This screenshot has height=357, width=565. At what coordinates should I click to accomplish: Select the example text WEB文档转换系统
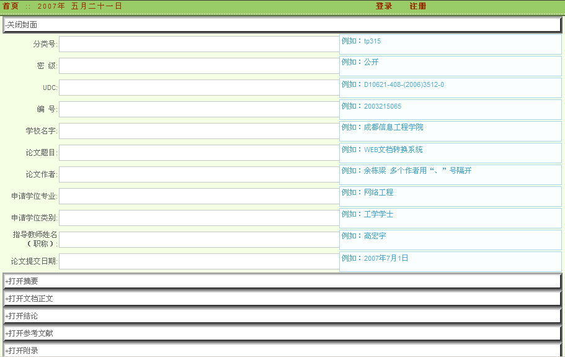pyautogui.click(x=393, y=150)
